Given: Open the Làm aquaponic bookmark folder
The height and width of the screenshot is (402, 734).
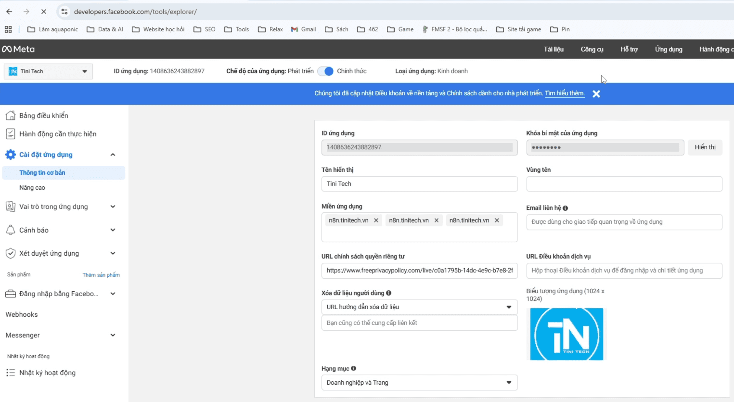Looking at the screenshot, I should click(52, 29).
